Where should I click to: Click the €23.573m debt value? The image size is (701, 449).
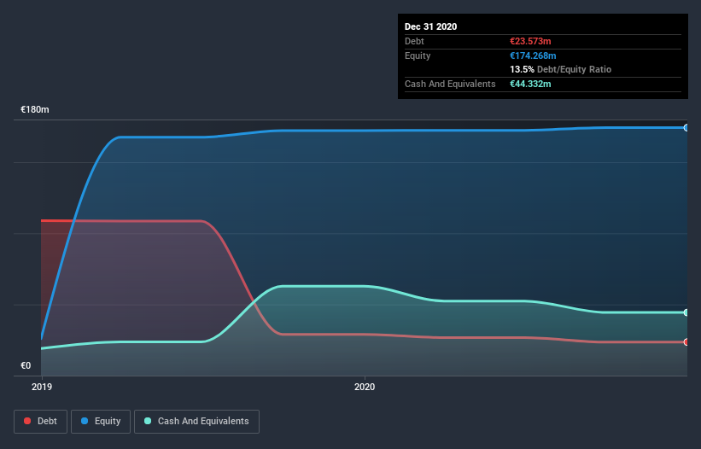pos(530,41)
